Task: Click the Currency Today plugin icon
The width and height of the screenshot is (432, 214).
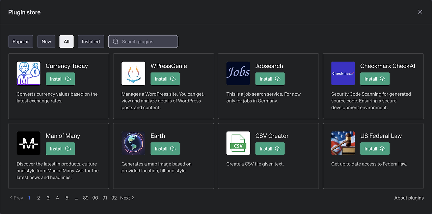Action: [28, 73]
